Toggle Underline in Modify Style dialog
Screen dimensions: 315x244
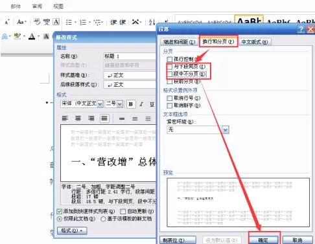tap(152, 104)
